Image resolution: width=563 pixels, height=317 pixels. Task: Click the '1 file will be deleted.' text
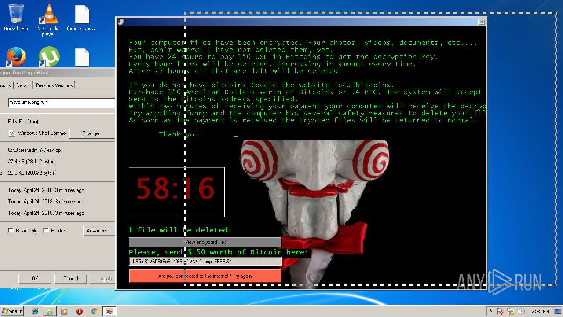pos(179,230)
